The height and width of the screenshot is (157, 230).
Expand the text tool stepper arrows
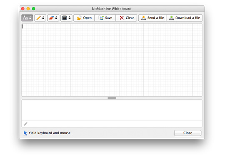30,18
